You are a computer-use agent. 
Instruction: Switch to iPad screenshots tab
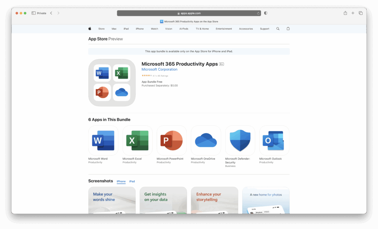(132, 181)
